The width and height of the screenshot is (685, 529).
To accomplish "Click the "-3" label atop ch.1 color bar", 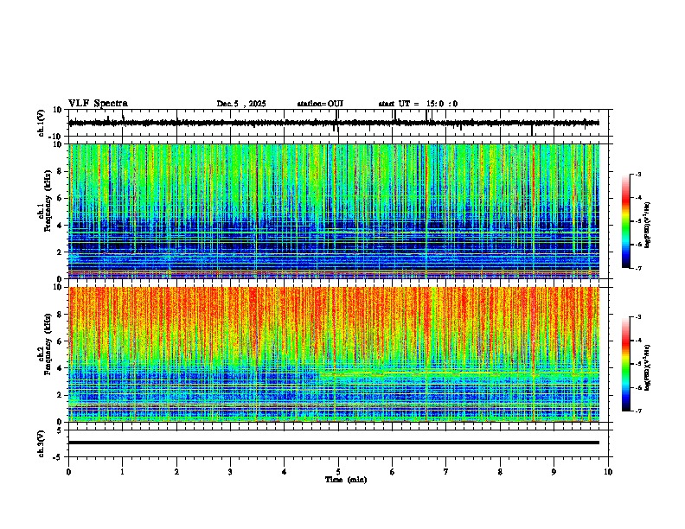I will 637,174.
